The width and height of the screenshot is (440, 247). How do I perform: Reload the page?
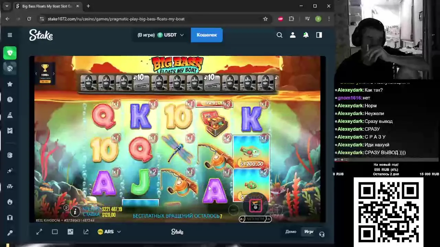pyautogui.click(x=29, y=19)
